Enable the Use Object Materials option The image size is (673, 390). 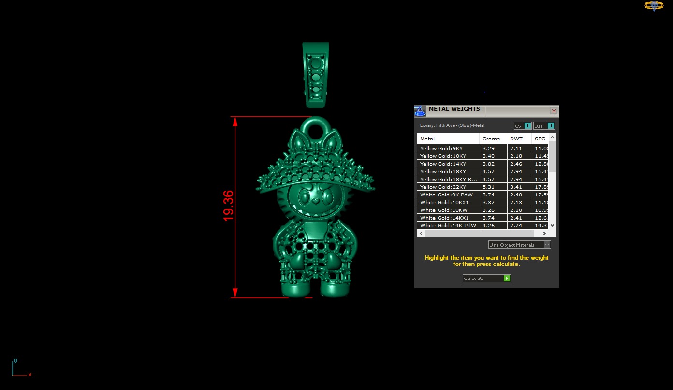[x=519, y=245]
